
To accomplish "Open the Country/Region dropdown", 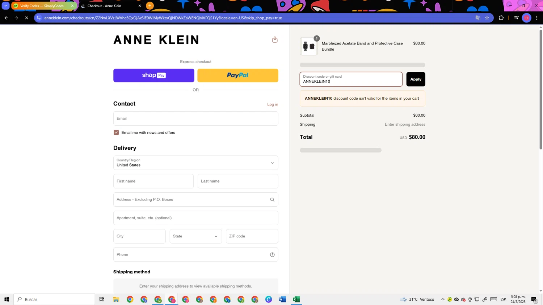I will pos(196,163).
